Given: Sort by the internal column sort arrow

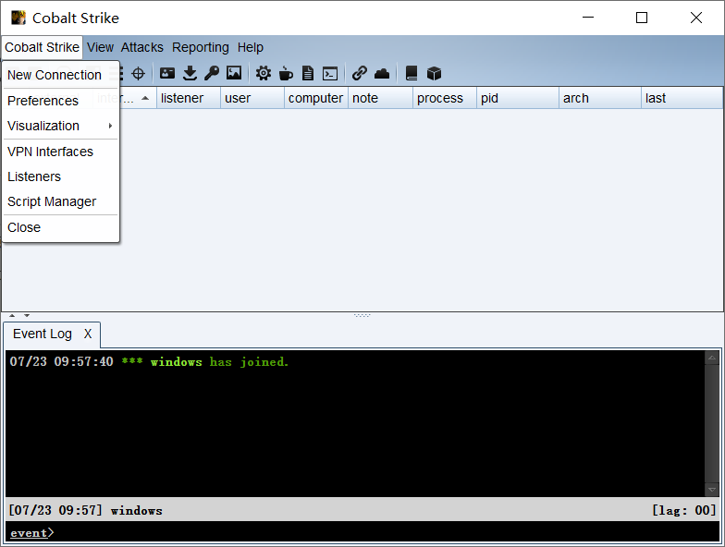Looking at the screenshot, I should 145,98.
